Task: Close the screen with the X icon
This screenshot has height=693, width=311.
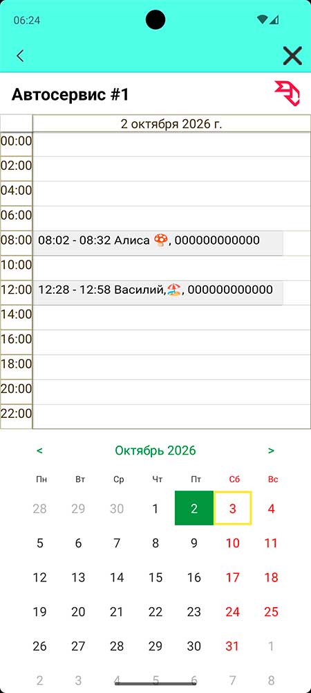Action: (x=292, y=56)
